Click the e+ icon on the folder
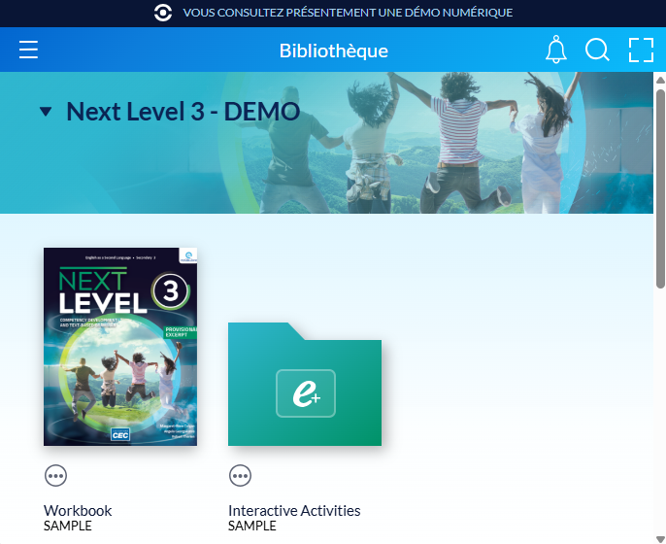666x544 pixels. click(x=305, y=393)
